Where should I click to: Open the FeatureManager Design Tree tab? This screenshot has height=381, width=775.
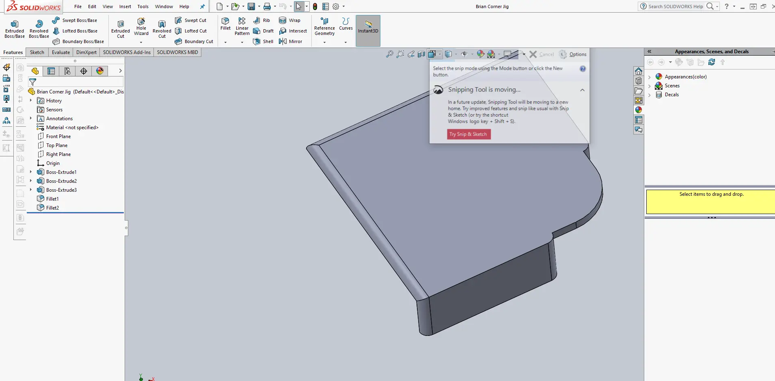coord(35,71)
